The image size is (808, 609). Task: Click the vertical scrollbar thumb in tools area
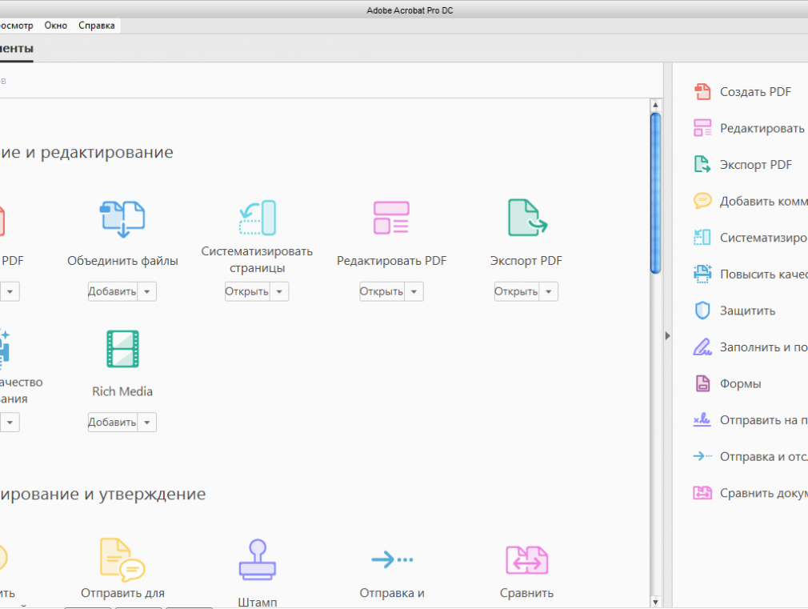[655, 194]
